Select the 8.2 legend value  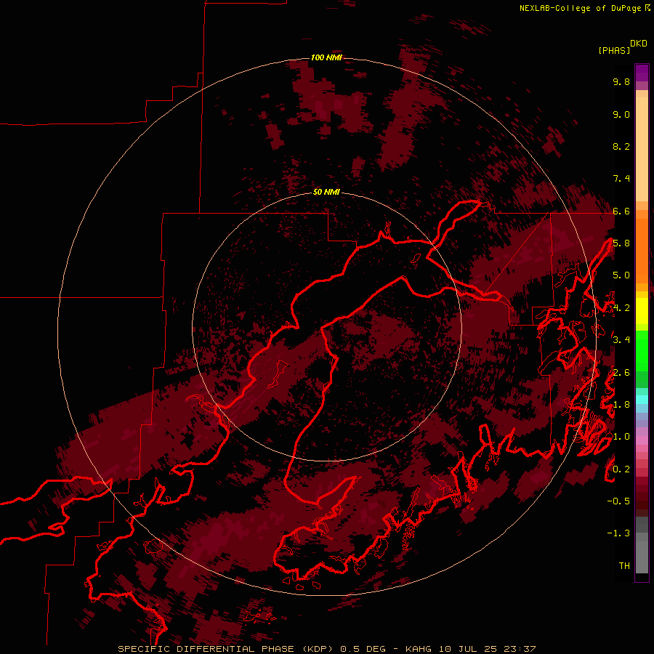[621, 146]
